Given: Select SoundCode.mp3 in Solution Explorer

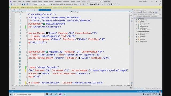Looking at the screenshot, I should pos(145,23).
